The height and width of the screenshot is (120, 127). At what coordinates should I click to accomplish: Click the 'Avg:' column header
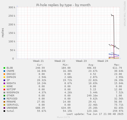91,65
